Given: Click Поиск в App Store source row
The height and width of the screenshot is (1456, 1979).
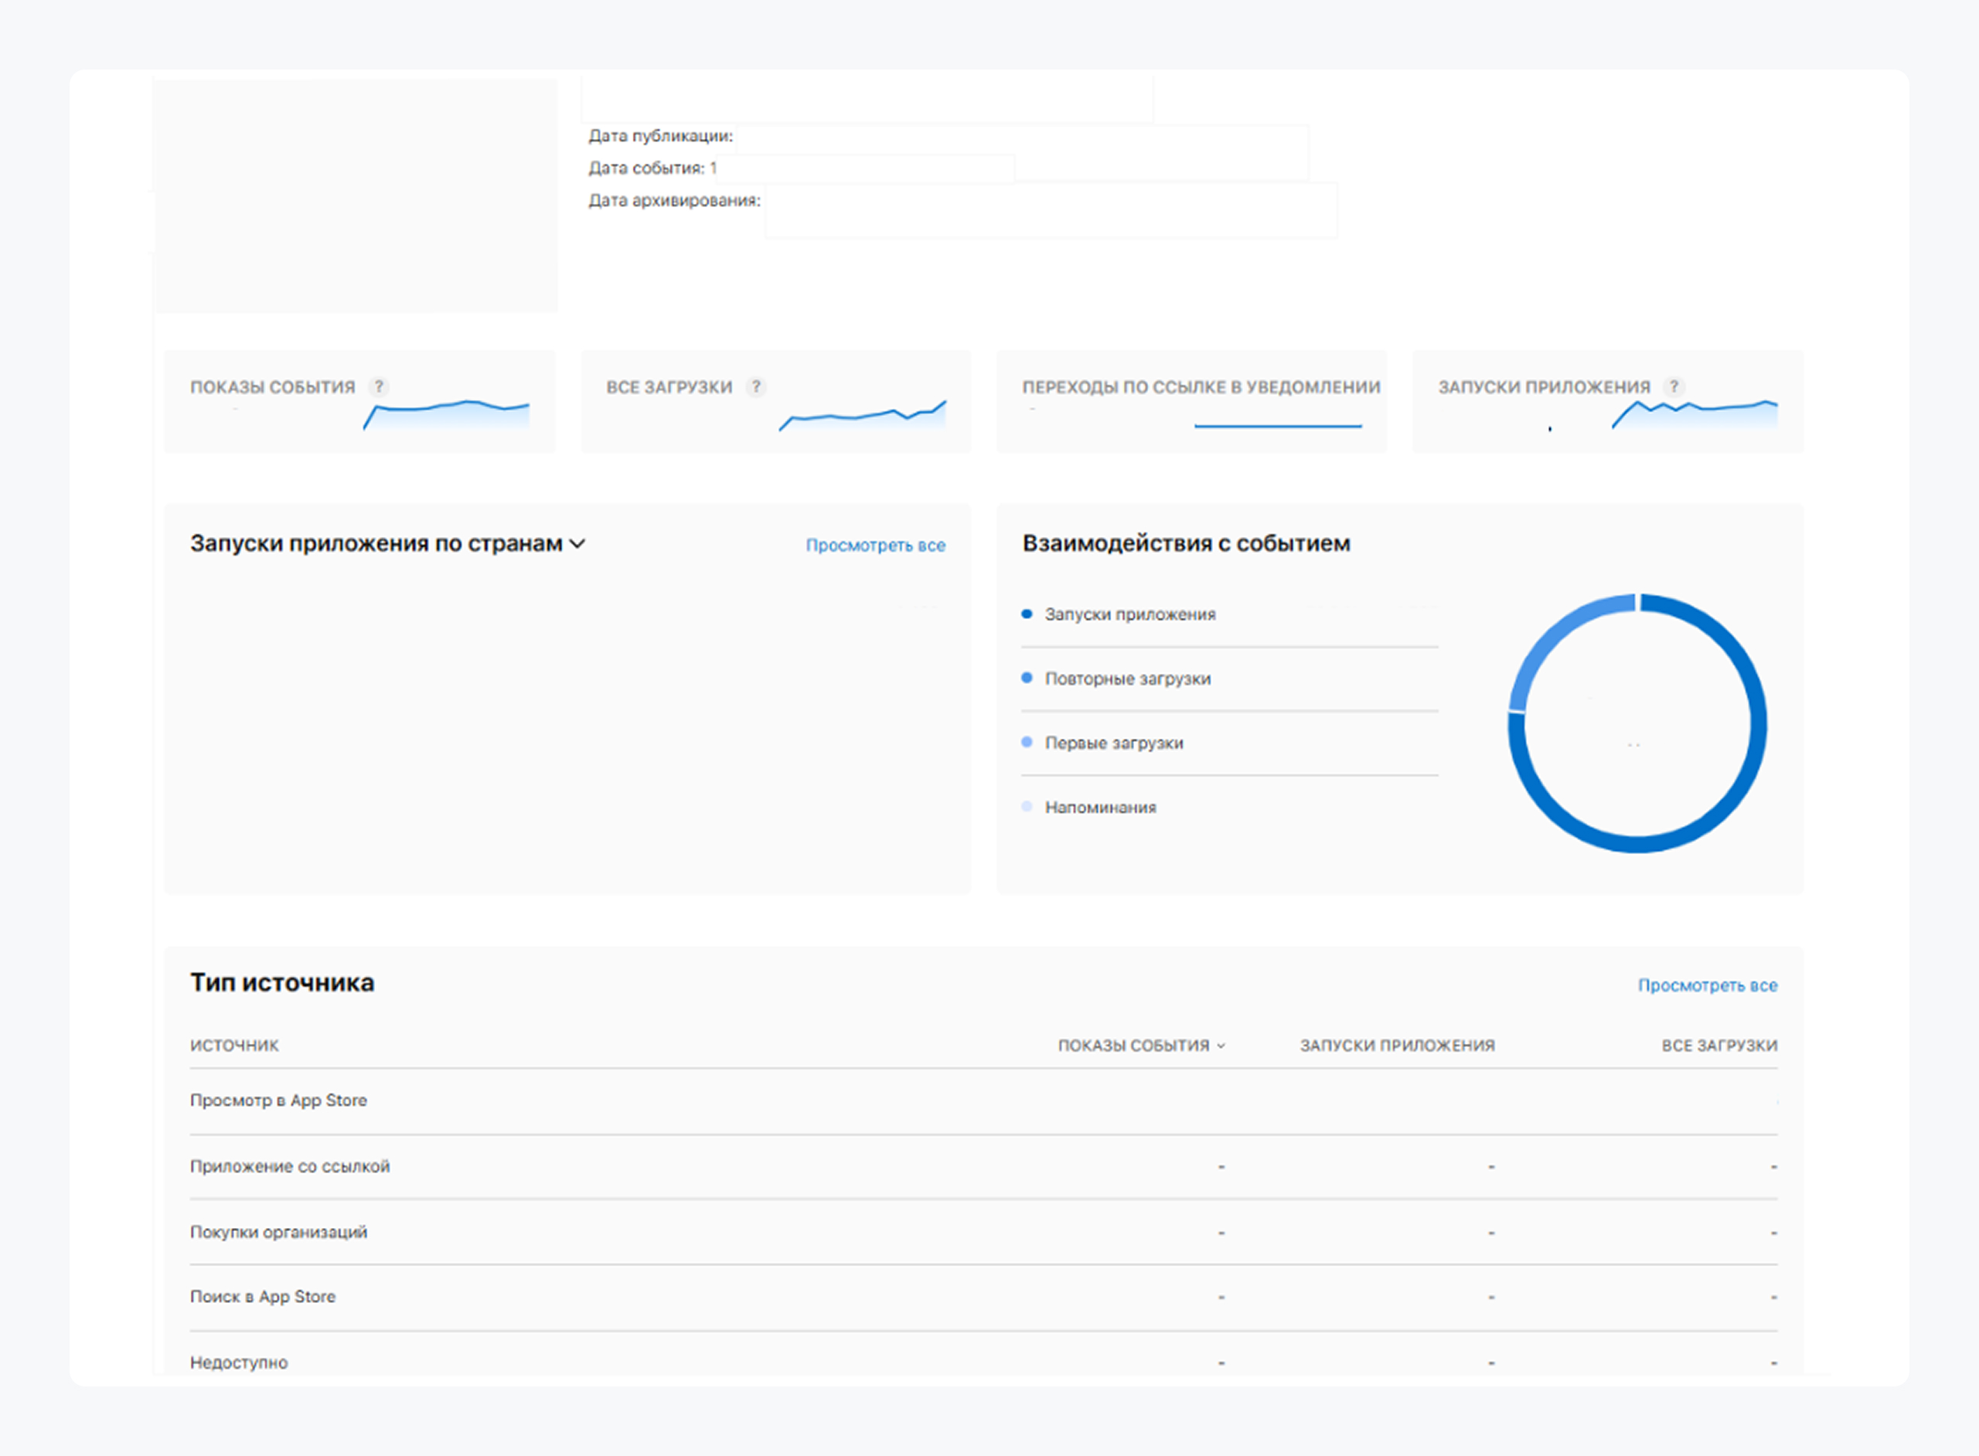Looking at the screenshot, I should coord(263,1297).
